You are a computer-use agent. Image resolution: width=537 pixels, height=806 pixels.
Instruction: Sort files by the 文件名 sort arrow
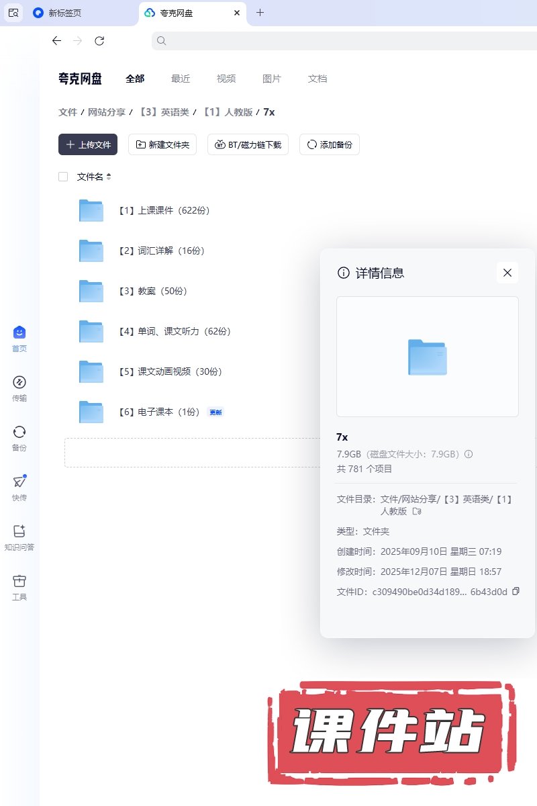pyautogui.click(x=109, y=177)
